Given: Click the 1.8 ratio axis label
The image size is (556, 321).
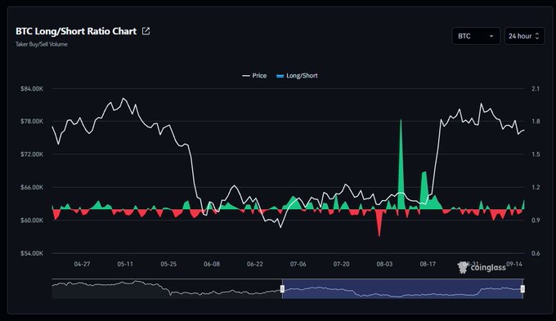Looking at the screenshot, I should tap(536, 121).
